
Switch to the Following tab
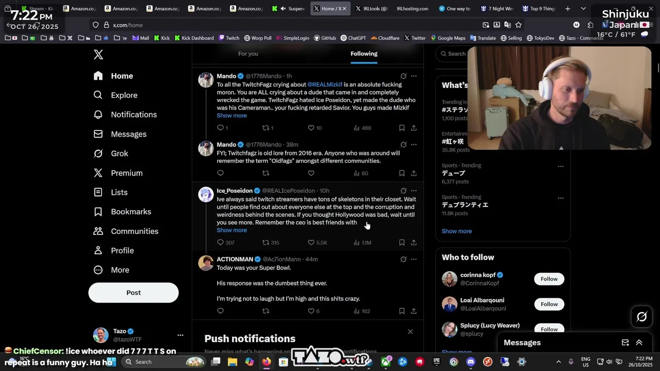364,54
